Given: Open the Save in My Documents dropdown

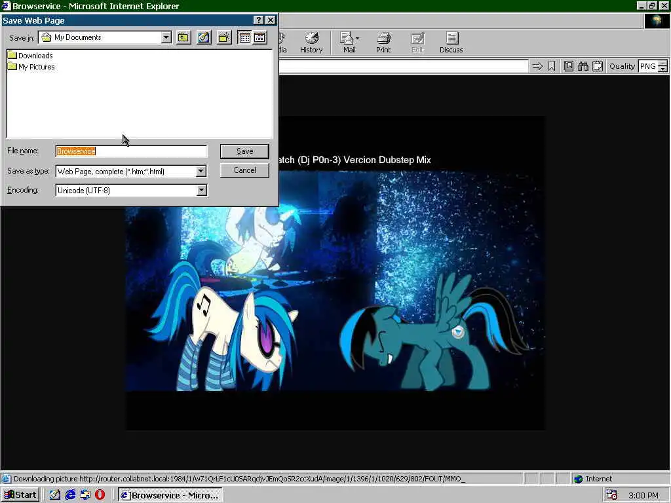Looking at the screenshot, I should point(166,37).
